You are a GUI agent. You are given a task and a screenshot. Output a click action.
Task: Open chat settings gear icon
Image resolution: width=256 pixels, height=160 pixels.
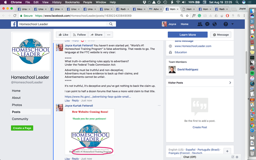coord(237,157)
